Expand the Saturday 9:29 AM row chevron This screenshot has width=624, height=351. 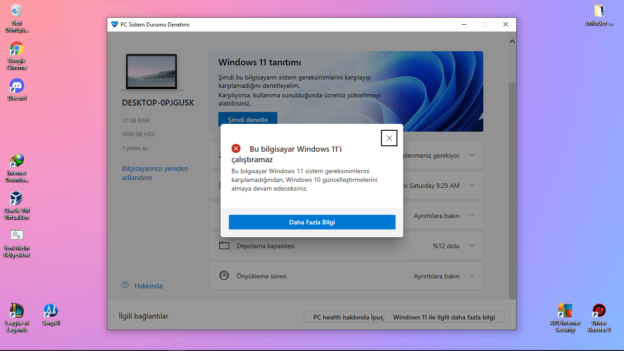coord(472,186)
